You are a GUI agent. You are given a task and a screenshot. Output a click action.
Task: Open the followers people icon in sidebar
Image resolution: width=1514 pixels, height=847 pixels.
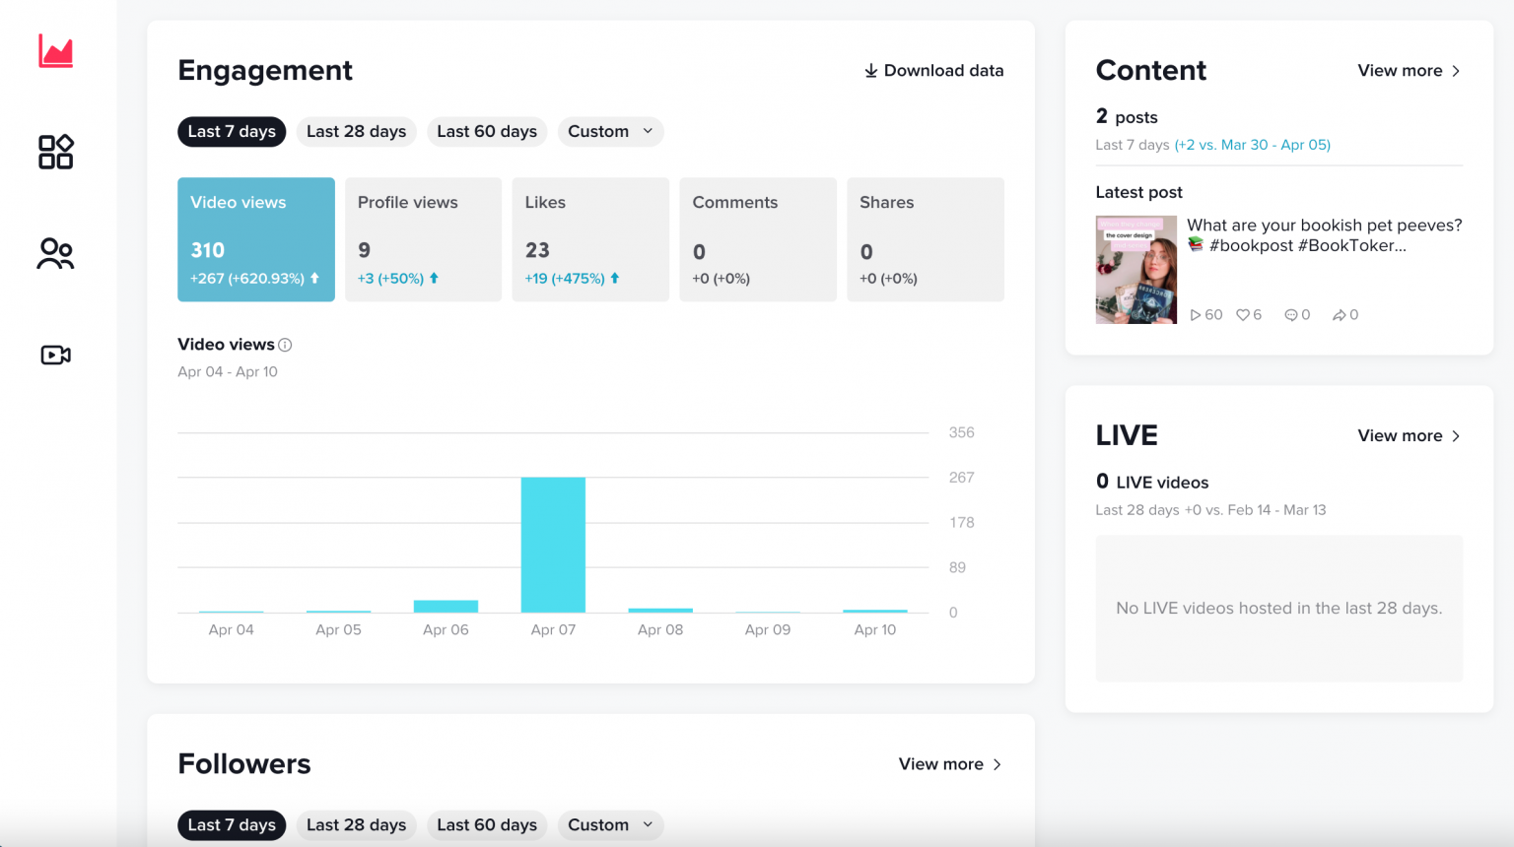[x=55, y=254]
